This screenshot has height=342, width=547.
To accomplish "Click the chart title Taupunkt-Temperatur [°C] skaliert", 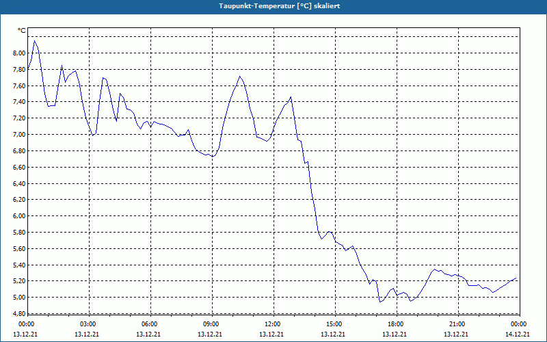I will (x=280, y=6).
